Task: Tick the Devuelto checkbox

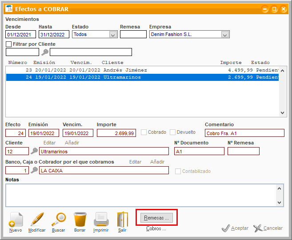Action: pos(172,132)
